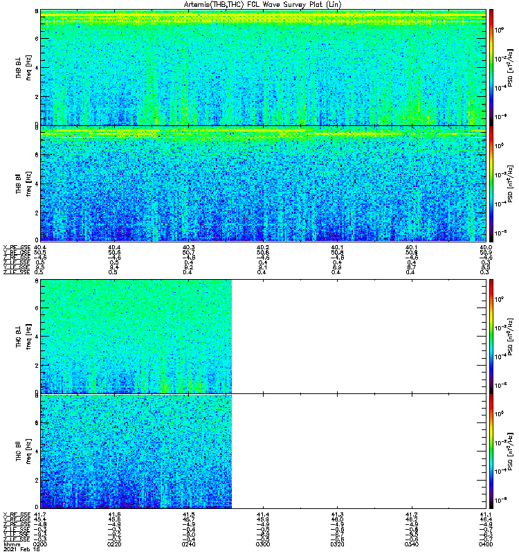Click the color bar beside the THB B-parallel panel
Screen dimensions: 519x554
[x=491, y=184]
